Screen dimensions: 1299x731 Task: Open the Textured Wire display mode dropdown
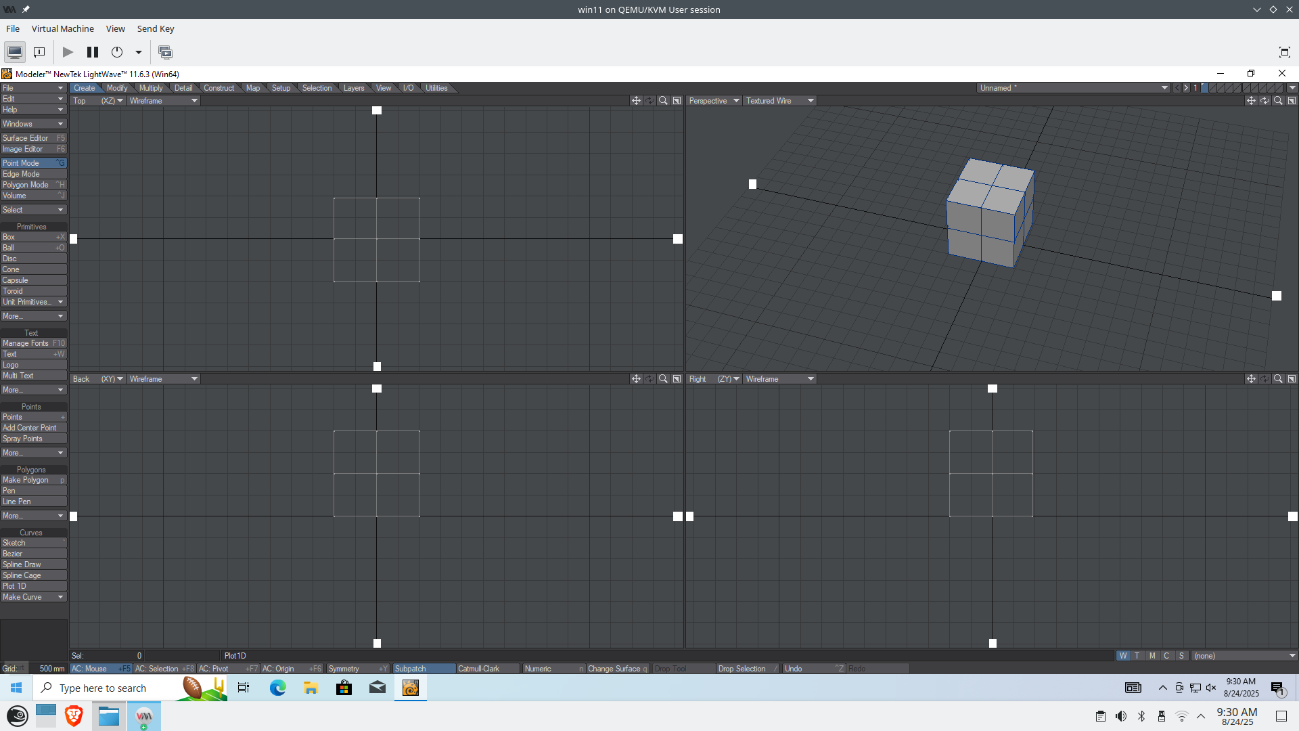(x=779, y=101)
